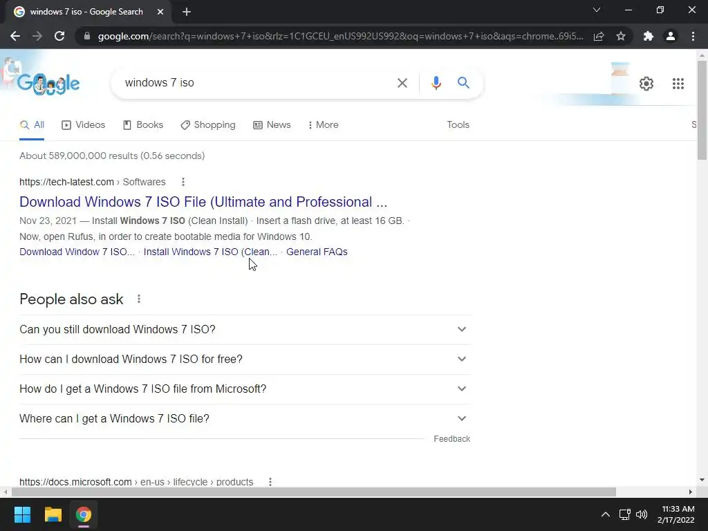Show hidden system tray icons
Image resolution: width=708 pixels, height=531 pixels.
tap(606, 514)
